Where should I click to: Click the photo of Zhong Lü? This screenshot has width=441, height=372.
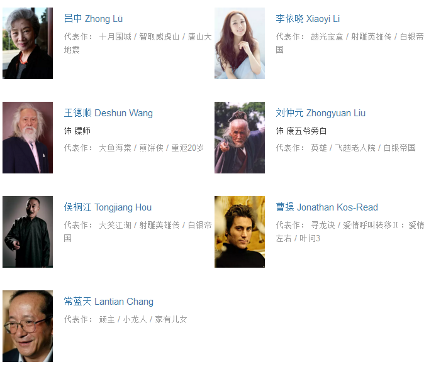28,43
